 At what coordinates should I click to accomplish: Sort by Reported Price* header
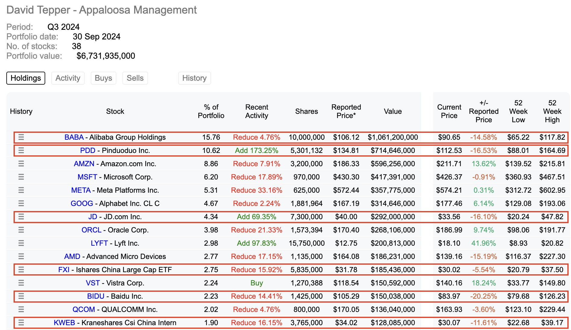[x=346, y=111]
